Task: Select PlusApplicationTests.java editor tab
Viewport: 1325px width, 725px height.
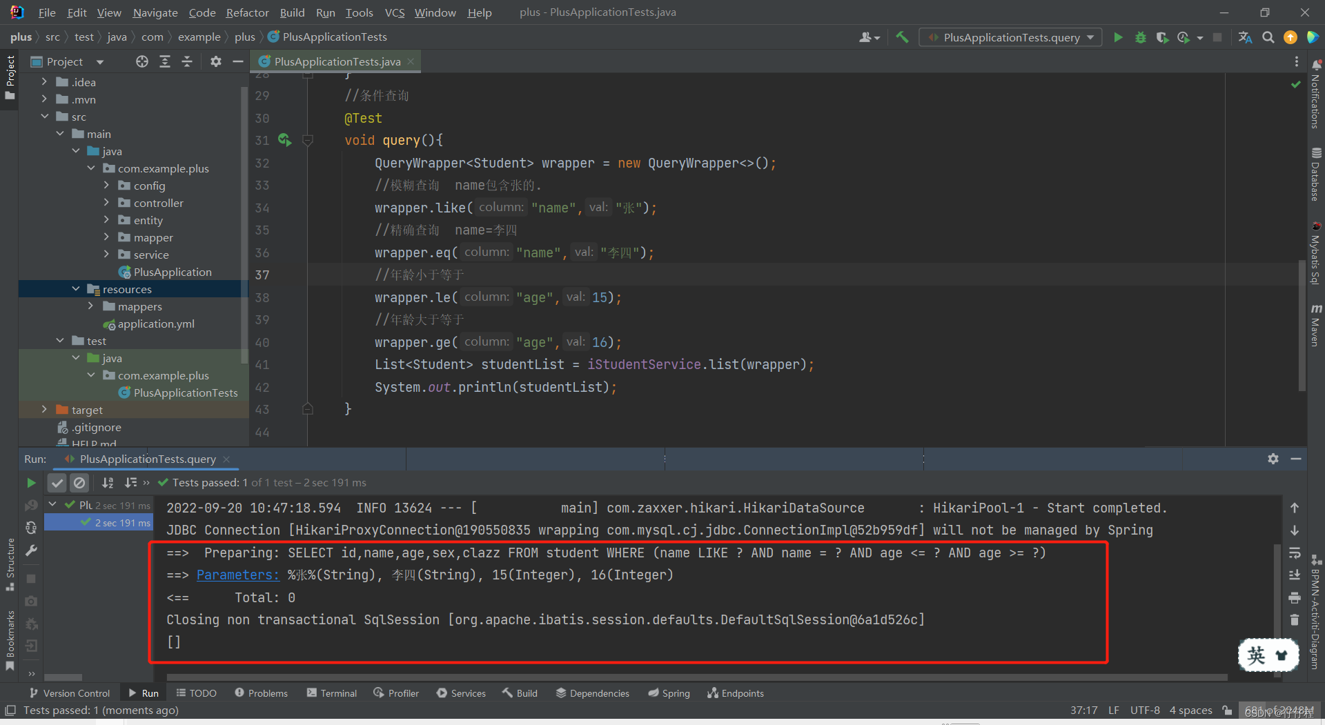Action: (x=337, y=61)
